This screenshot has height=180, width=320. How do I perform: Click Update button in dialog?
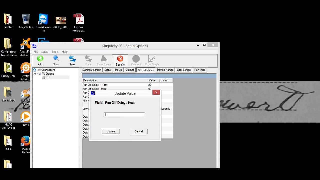(111, 131)
